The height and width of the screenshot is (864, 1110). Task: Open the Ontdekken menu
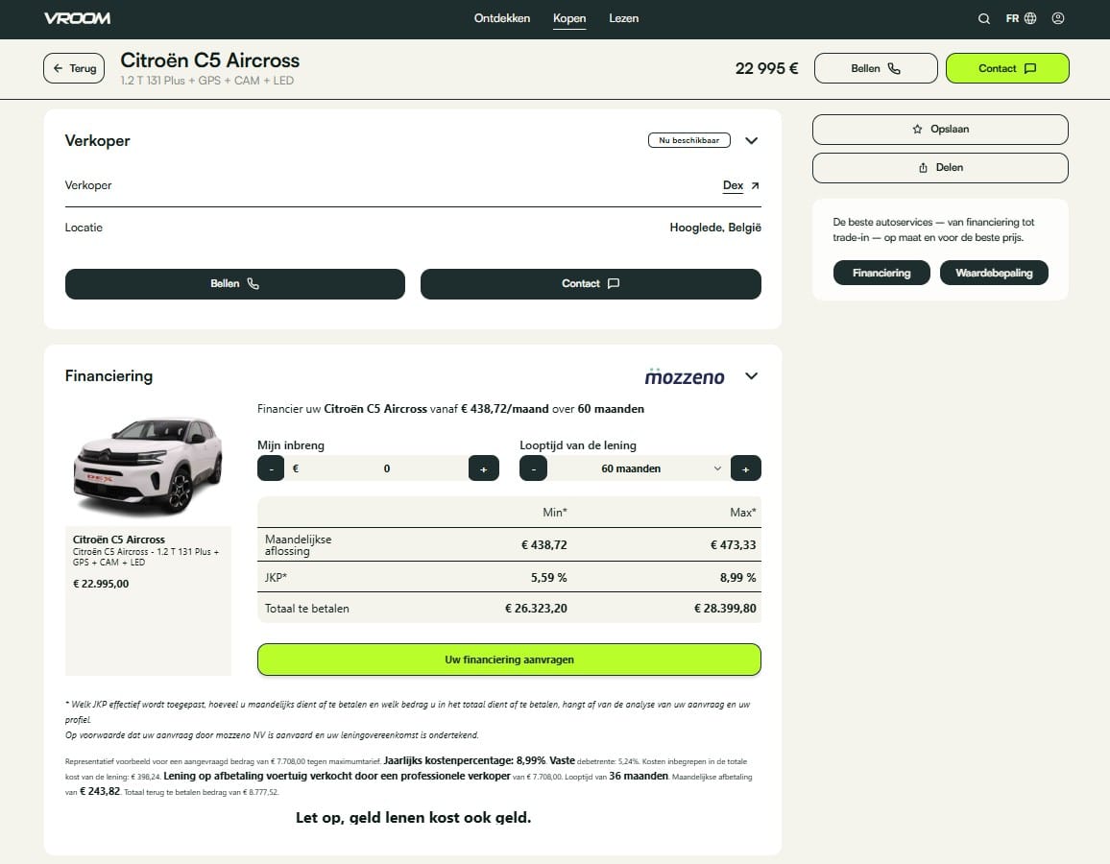(502, 18)
